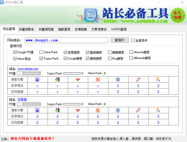Uncheck the Sogou Rank checkbox
The width and height of the screenshot is (187, 142).
coord(41,58)
